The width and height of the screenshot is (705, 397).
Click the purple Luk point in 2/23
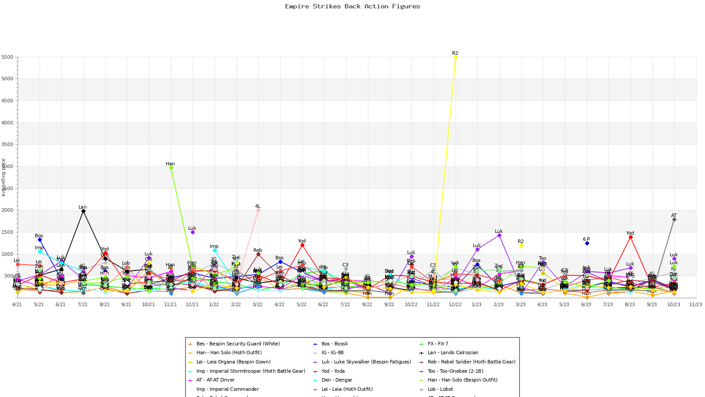coord(499,235)
